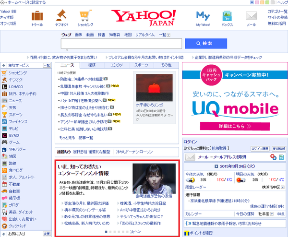288x237 pixels.
Task: Click the ゲーム controller icon in sidebar
Action: 4,142
